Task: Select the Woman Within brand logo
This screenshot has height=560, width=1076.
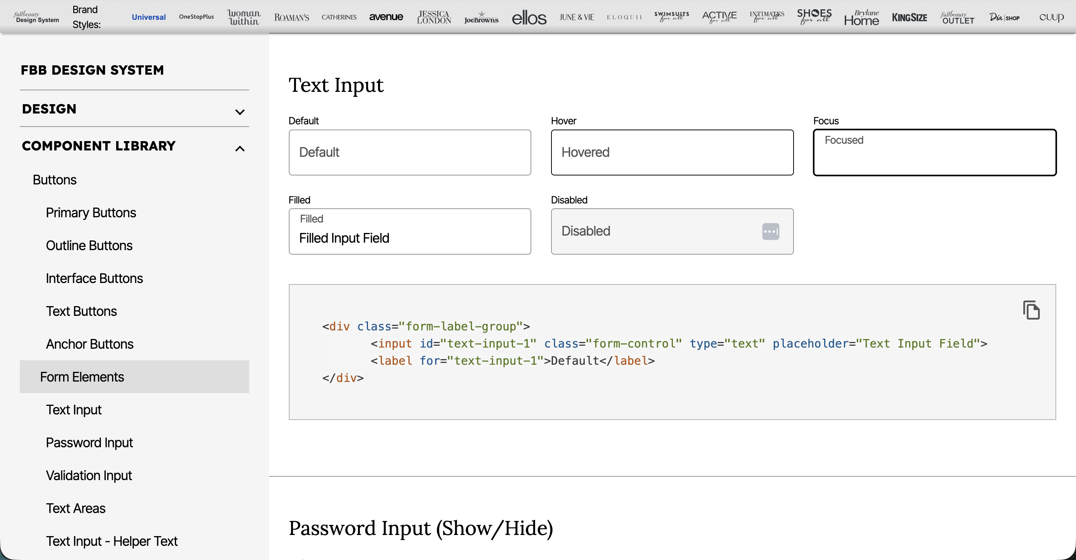Action: click(244, 17)
